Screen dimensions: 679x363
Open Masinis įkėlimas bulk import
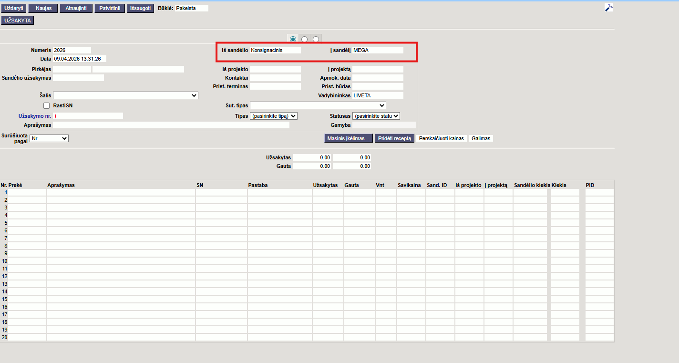[348, 138]
